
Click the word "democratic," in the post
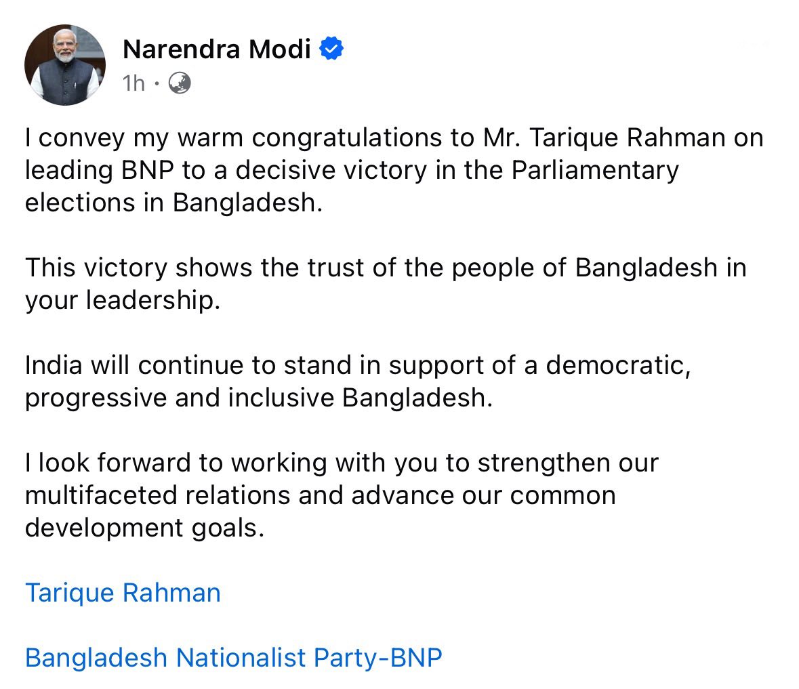point(618,365)
